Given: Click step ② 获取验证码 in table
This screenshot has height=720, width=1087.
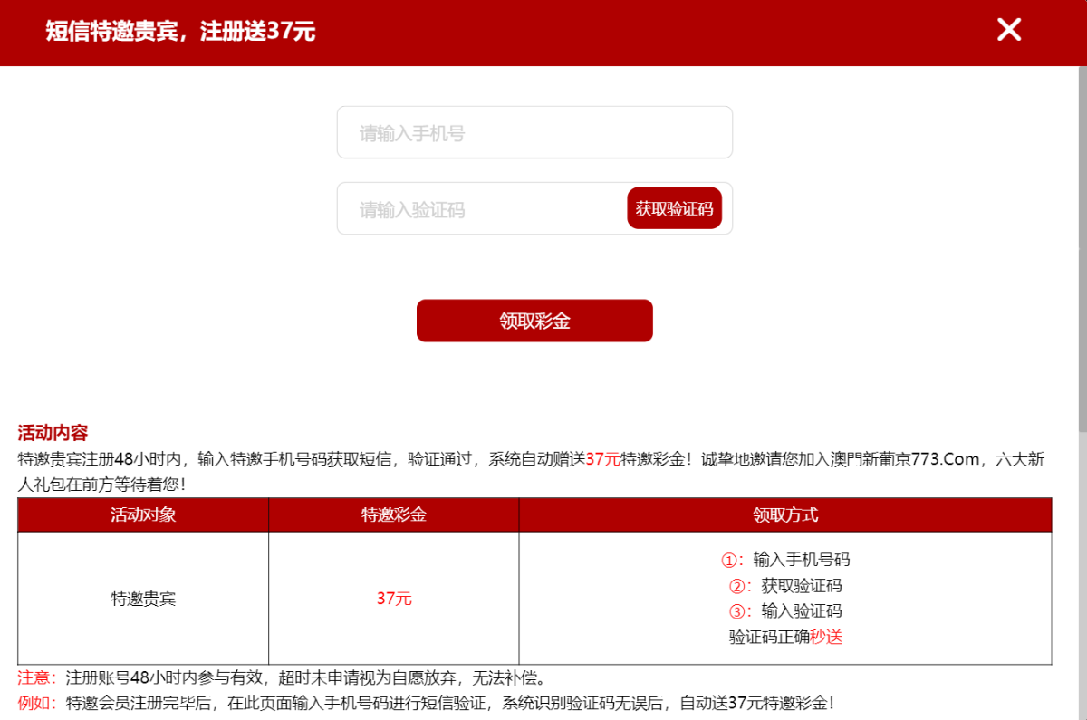Looking at the screenshot, I should [x=785, y=585].
